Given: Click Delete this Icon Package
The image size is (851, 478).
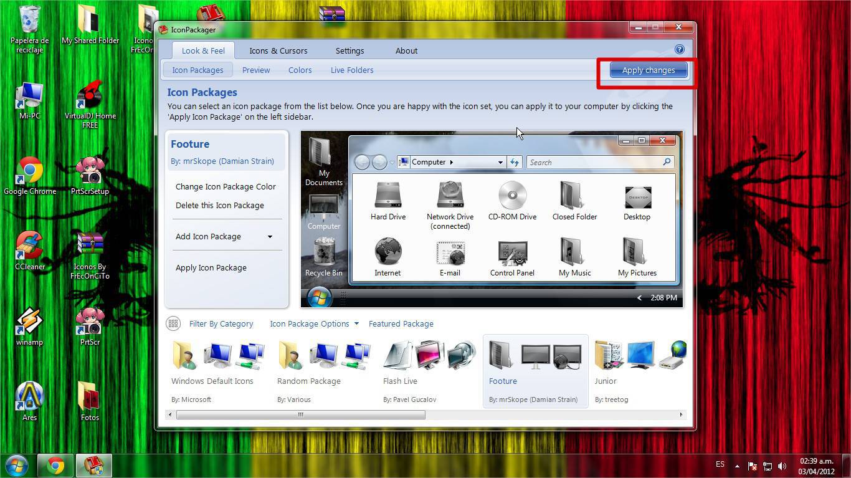Looking at the screenshot, I should (x=219, y=205).
